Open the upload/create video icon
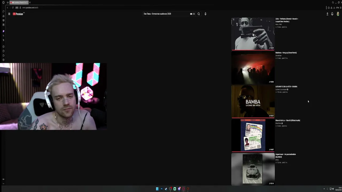 coord(327,14)
